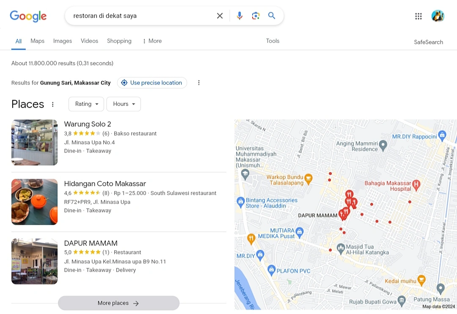The height and width of the screenshot is (314, 457).
Task: Click the Rujab Bupati Gowa museum pin
Action: pyautogui.click(x=402, y=301)
